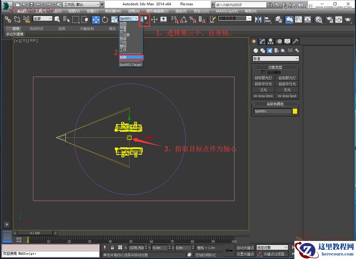
Task: Activate the Select and Move tool
Action: coord(96,19)
